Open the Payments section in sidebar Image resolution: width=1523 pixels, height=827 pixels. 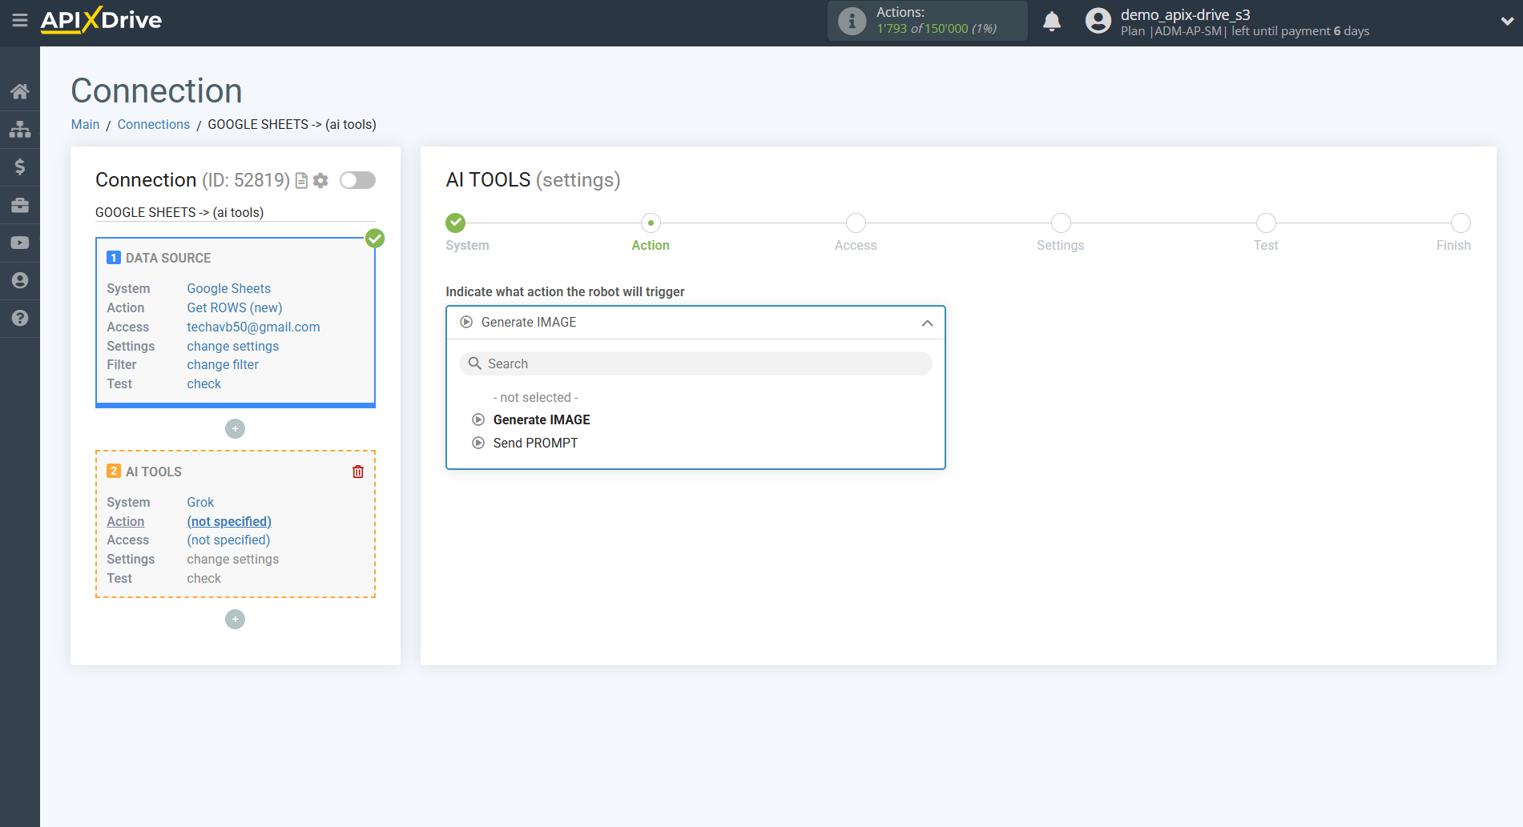pyautogui.click(x=20, y=167)
